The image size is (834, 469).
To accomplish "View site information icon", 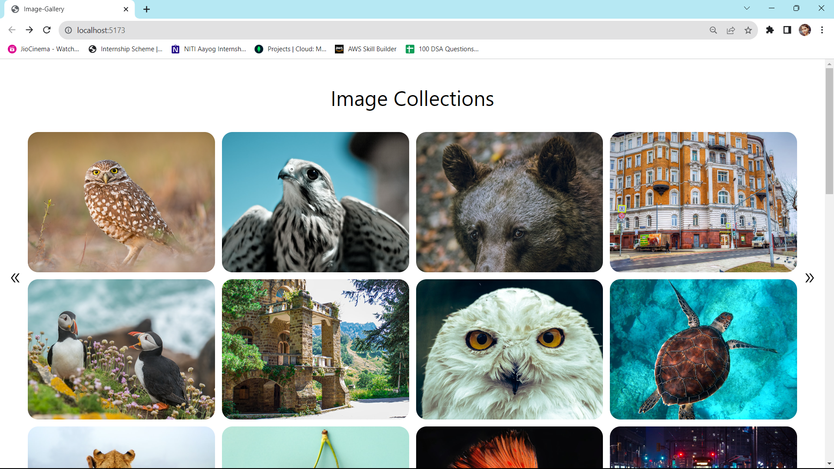I will [68, 30].
